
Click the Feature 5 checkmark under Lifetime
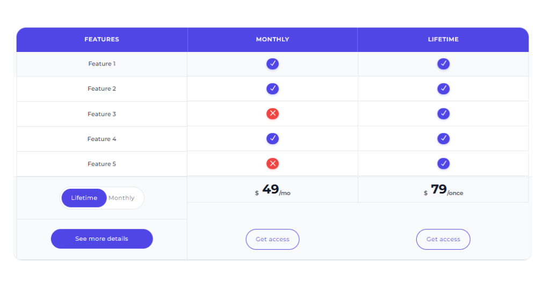443,163
